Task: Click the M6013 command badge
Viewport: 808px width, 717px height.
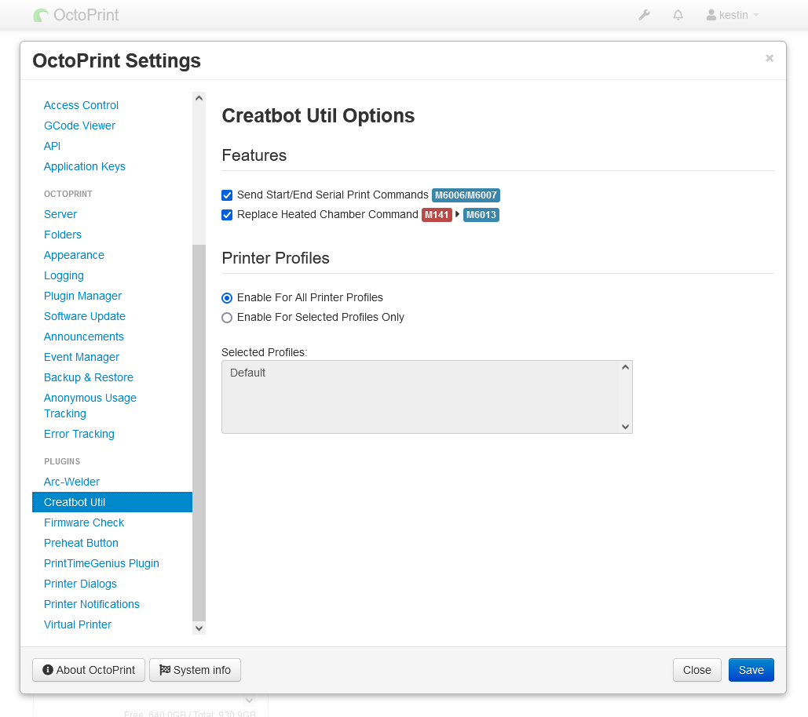Action: (481, 215)
